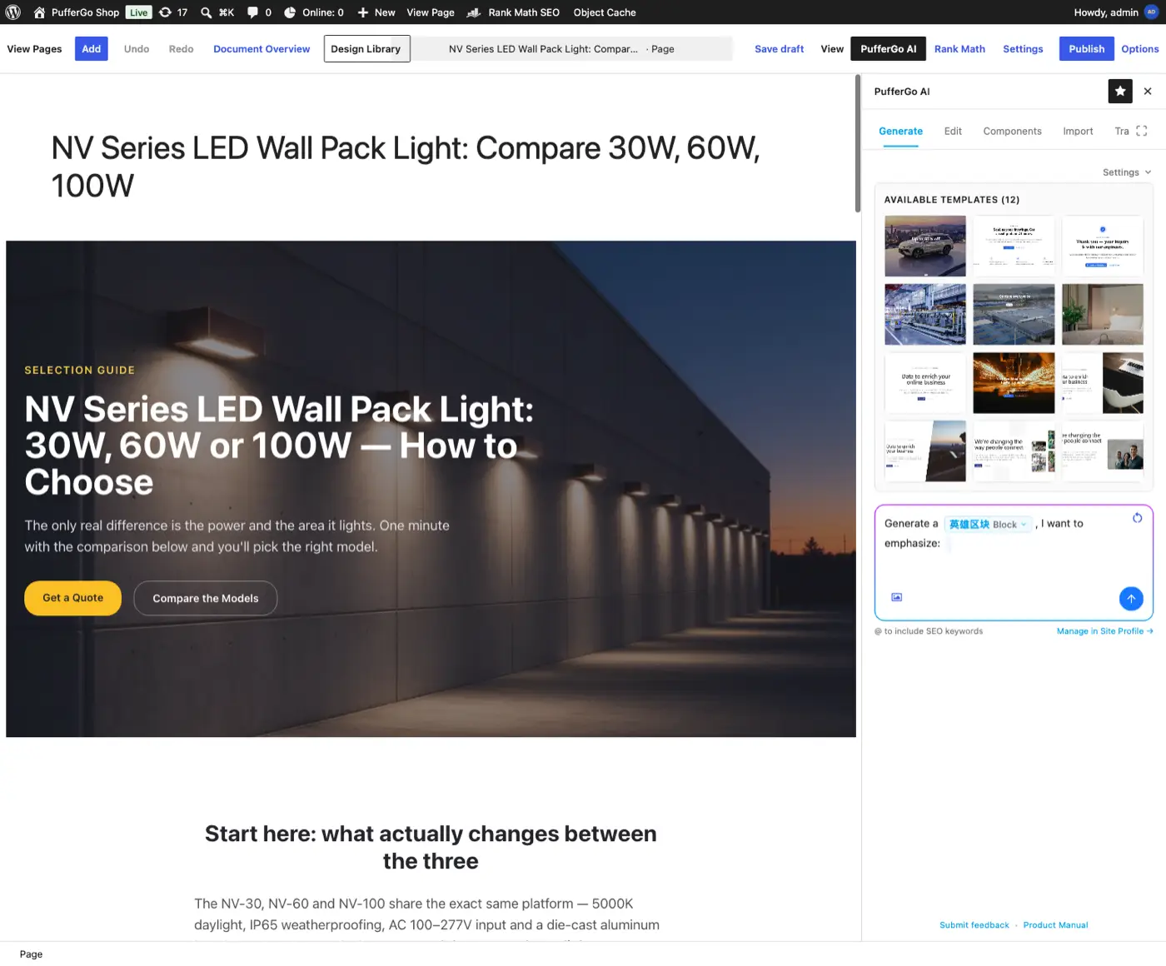Open the ⌘K search in admin bar
Viewport: 1166px width, 966px height.
[217, 12]
